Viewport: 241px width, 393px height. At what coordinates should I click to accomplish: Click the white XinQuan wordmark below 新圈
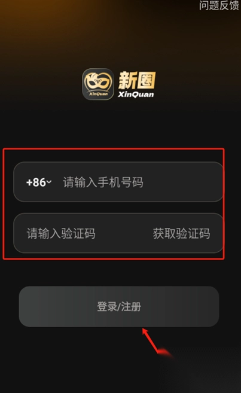[136, 95]
